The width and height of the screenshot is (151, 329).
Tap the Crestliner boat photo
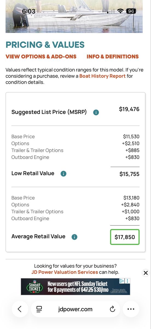pos(74,16)
